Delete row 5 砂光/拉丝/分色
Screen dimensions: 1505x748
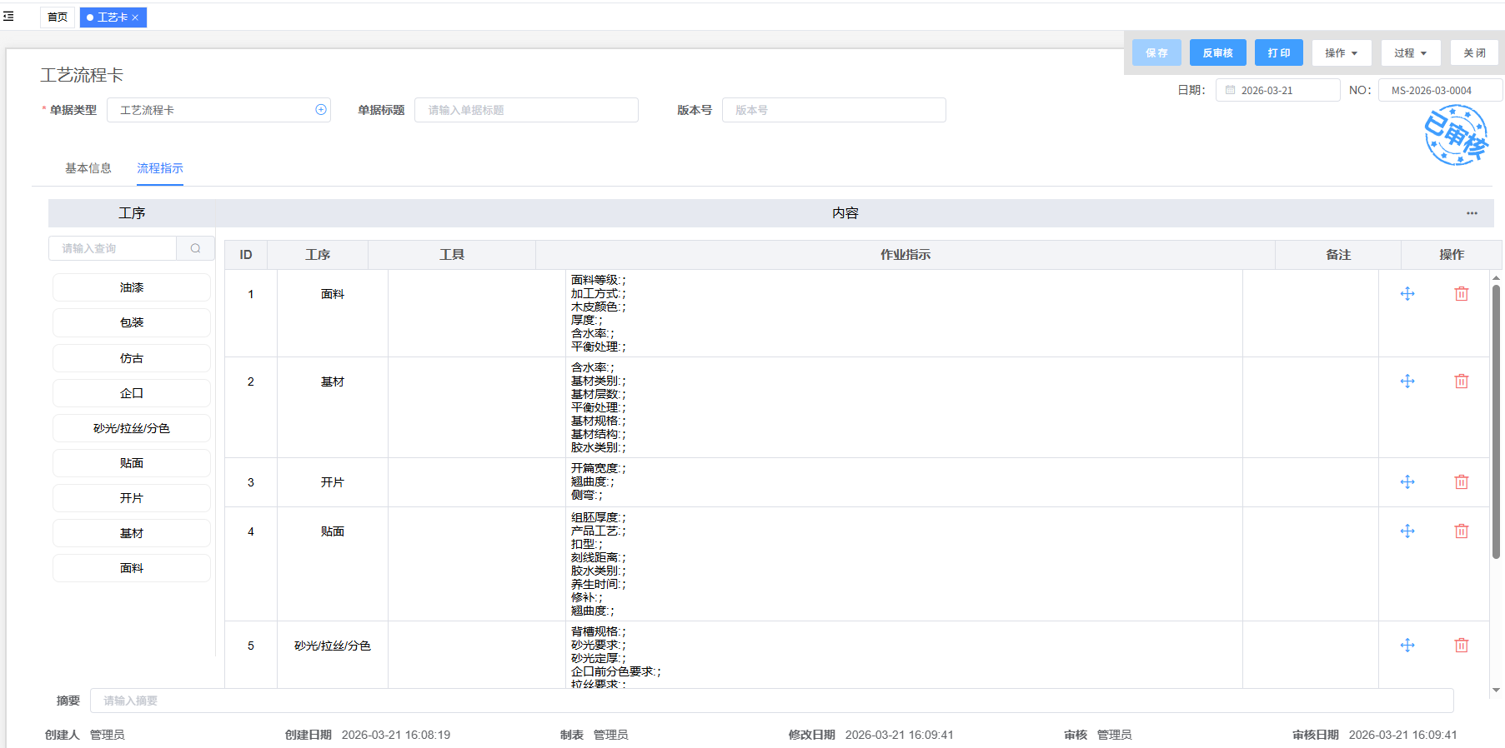[x=1461, y=646]
